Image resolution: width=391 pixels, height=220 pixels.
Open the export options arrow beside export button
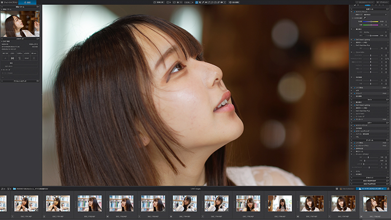pyautogui.click(x=388, y=189)
